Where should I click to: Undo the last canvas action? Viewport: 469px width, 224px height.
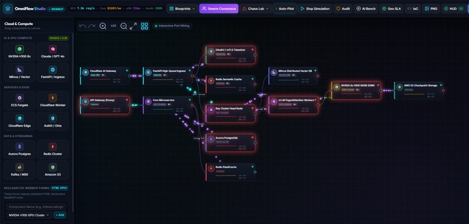click(83, 26)
